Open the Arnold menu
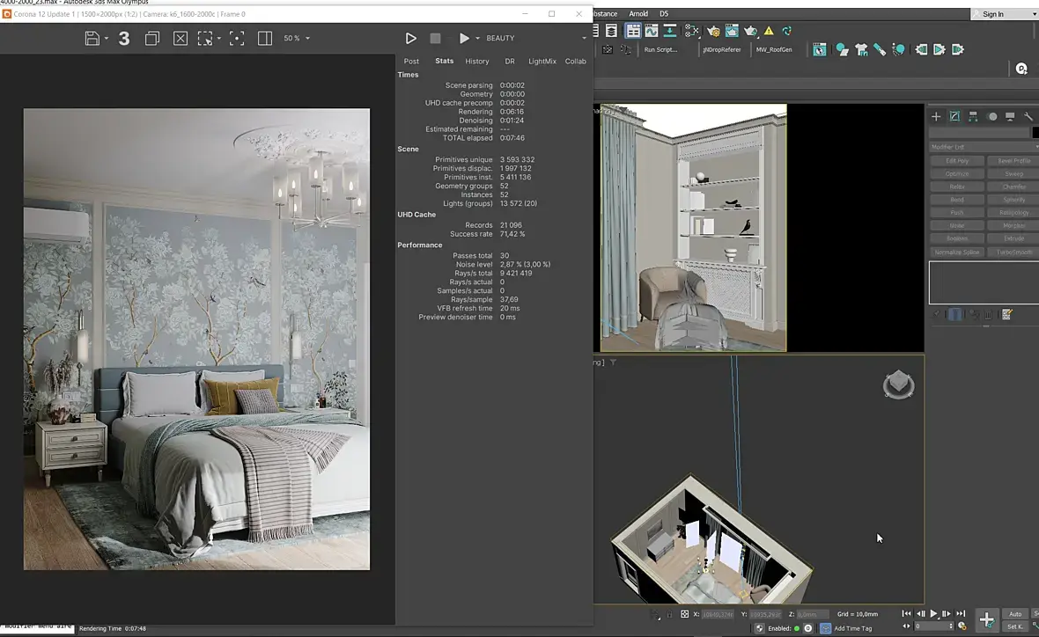 click(x=637, y=14)
